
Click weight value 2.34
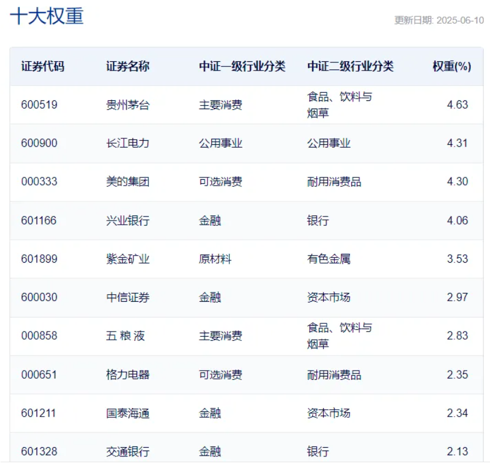tap(457, 413)
